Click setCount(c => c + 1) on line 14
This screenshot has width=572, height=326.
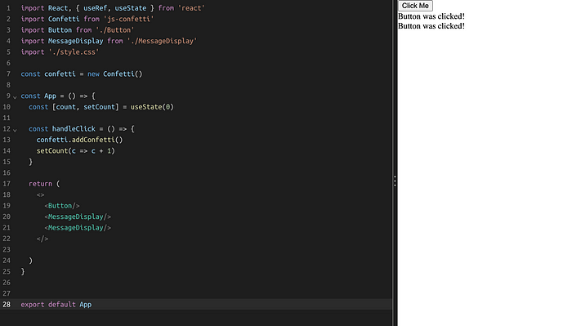[75, 150]
